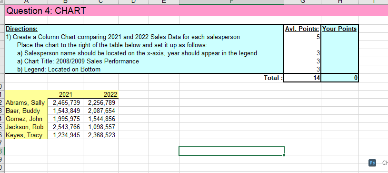
Task: Click the cell with value 1,098,557
Action: pyautogui.click(x=101, y=127)
